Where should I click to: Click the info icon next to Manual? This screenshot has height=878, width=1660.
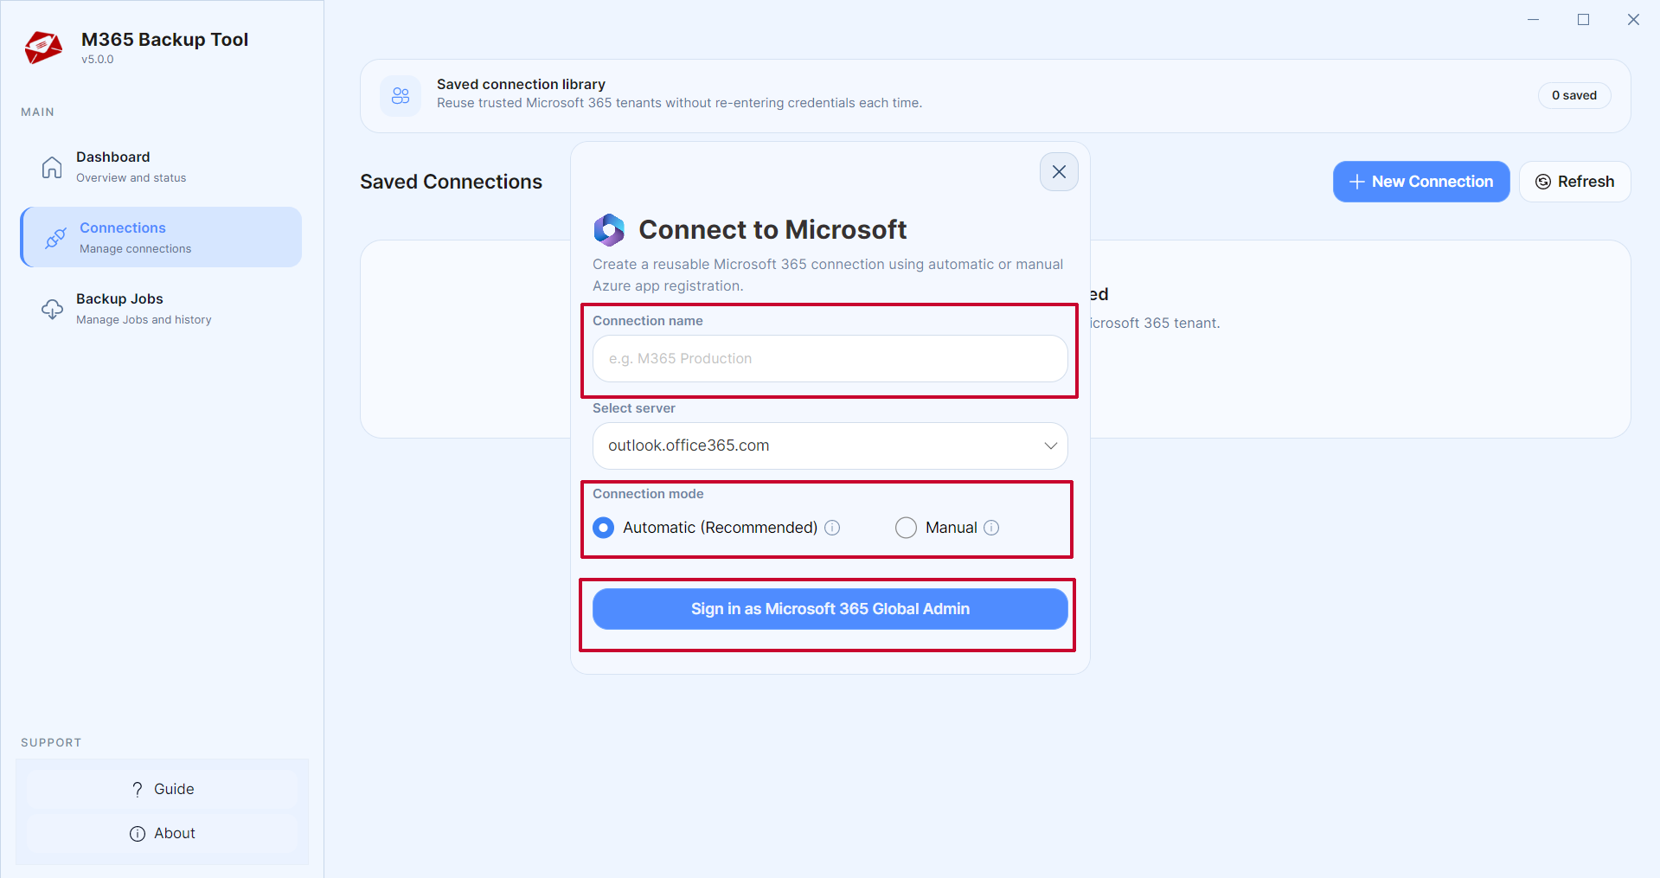click(x=991, y=528)
